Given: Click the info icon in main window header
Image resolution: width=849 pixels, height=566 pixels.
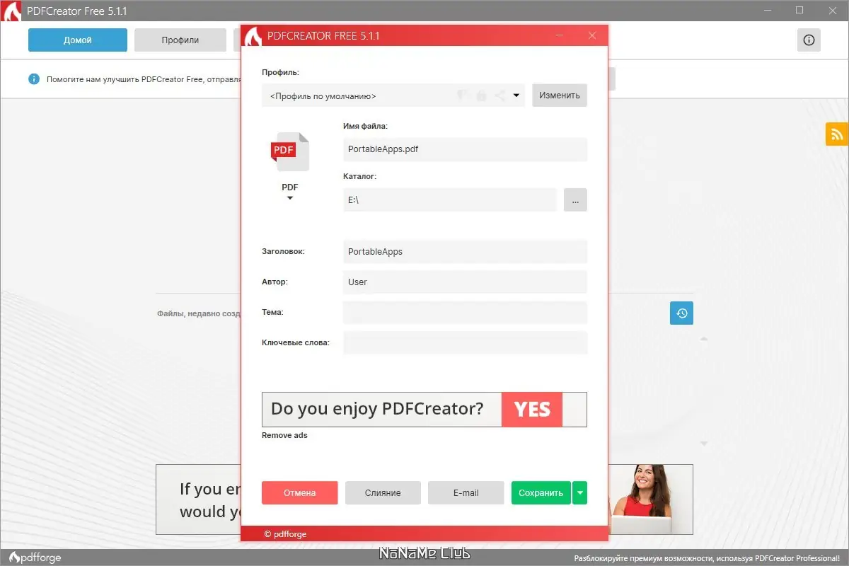Looking at the screenshot, I should (809, 40).
